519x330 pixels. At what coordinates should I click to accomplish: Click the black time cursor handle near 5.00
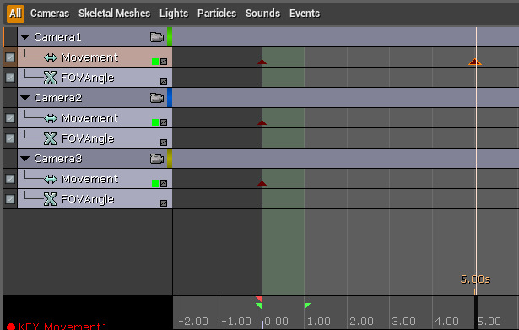pyautogui.click(x=476, y=312)
